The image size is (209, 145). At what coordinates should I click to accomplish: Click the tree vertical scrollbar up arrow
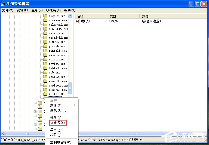pyautogui.click(x=70, y=16)
